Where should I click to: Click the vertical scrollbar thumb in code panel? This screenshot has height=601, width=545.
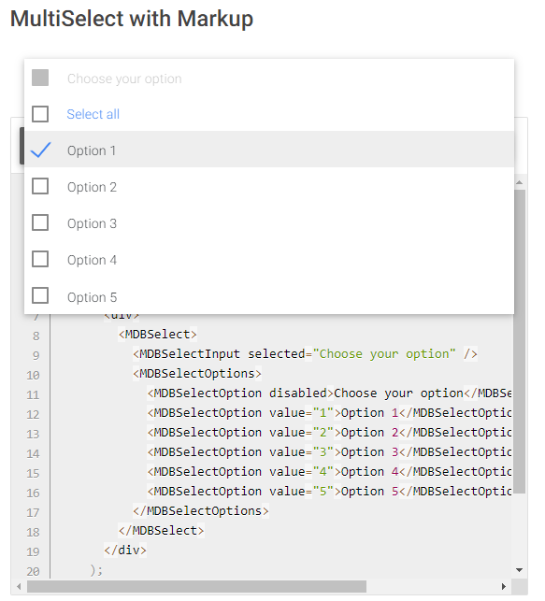(x=520, y=341)
